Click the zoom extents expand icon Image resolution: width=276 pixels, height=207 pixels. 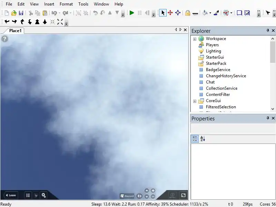click(x=60, y=22)
